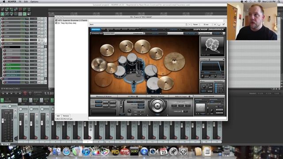The width and height of the screenshot is (283, 159).
Task: Click the red transport Record button
Action: pyautogui.click(x=25, y=93)
